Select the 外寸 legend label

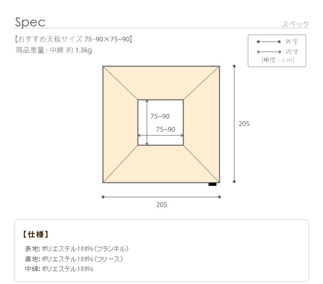point(291,41)
